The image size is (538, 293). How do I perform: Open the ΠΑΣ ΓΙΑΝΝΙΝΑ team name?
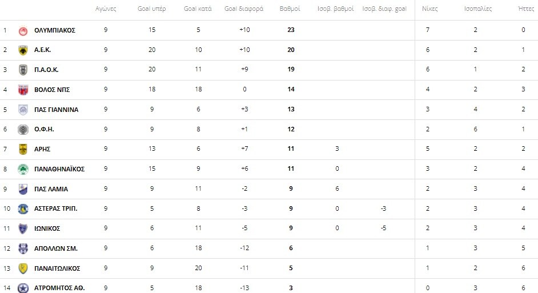[x=56, y=110]
